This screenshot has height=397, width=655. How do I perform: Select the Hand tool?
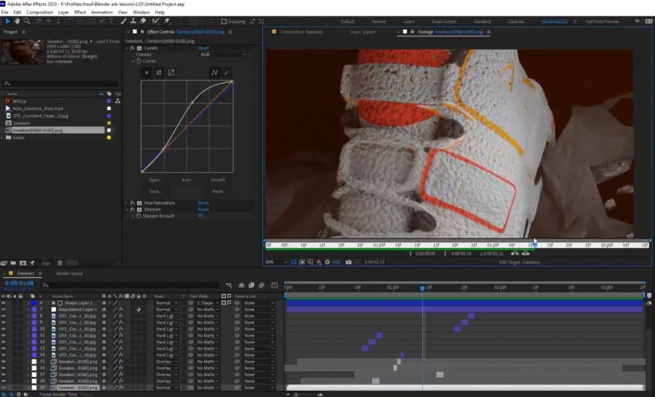17,21
